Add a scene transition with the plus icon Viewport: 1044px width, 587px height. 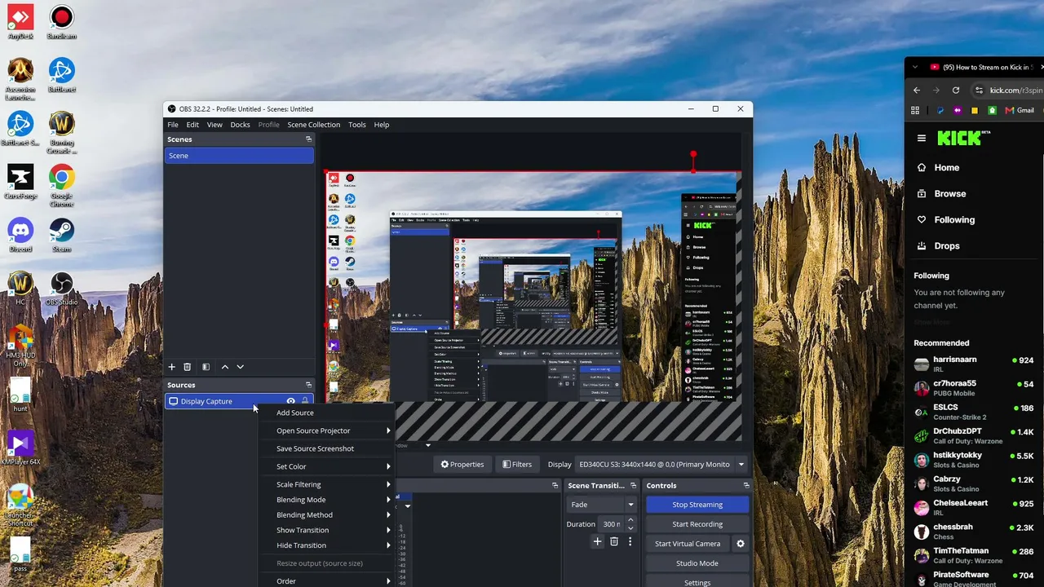(x=597, y=541)
